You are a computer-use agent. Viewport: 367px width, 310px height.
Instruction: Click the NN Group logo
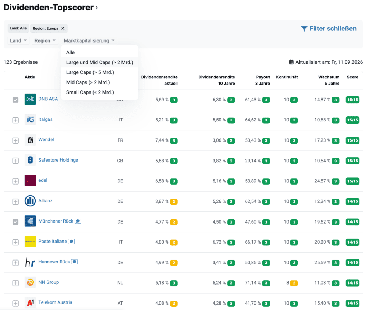point(30,282)
